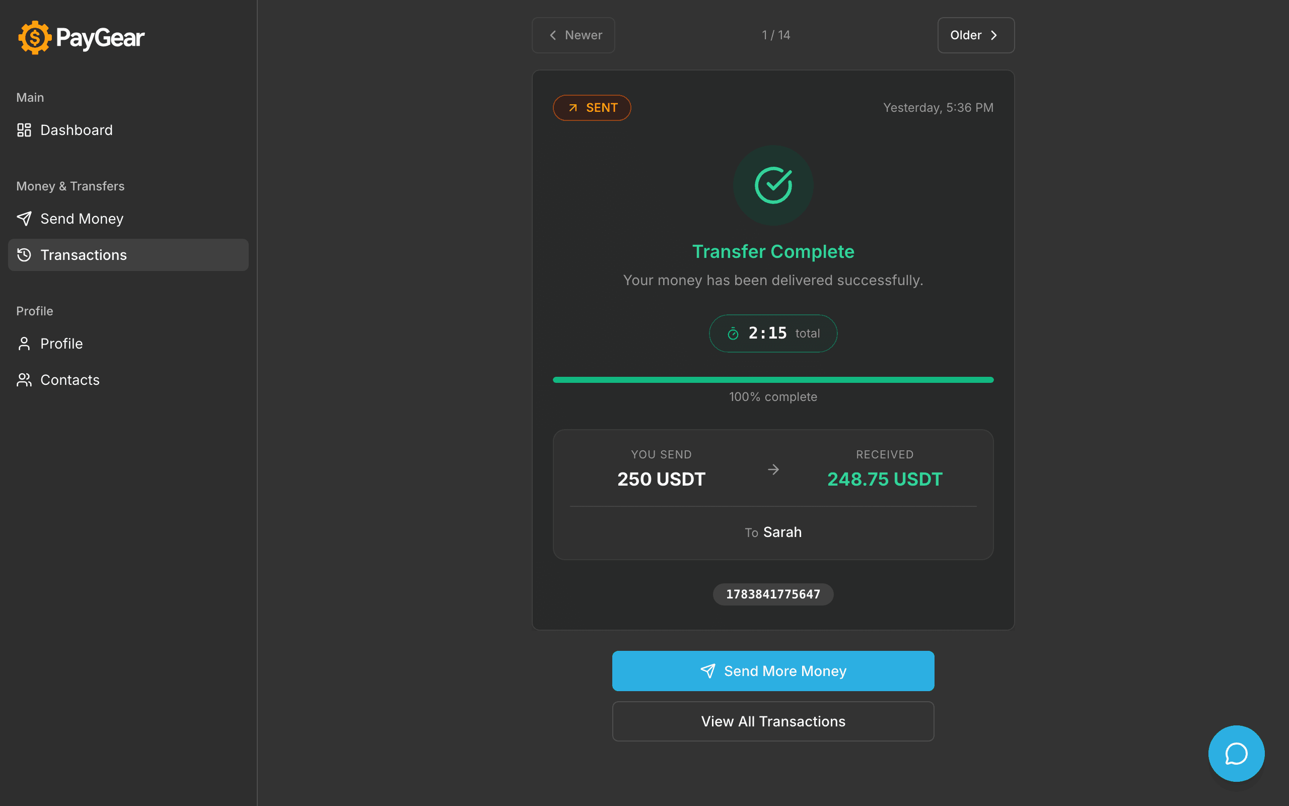Click Send More Money button
Image resolution: width=1289 pixels, height=806 pixels.
(773, 671)
